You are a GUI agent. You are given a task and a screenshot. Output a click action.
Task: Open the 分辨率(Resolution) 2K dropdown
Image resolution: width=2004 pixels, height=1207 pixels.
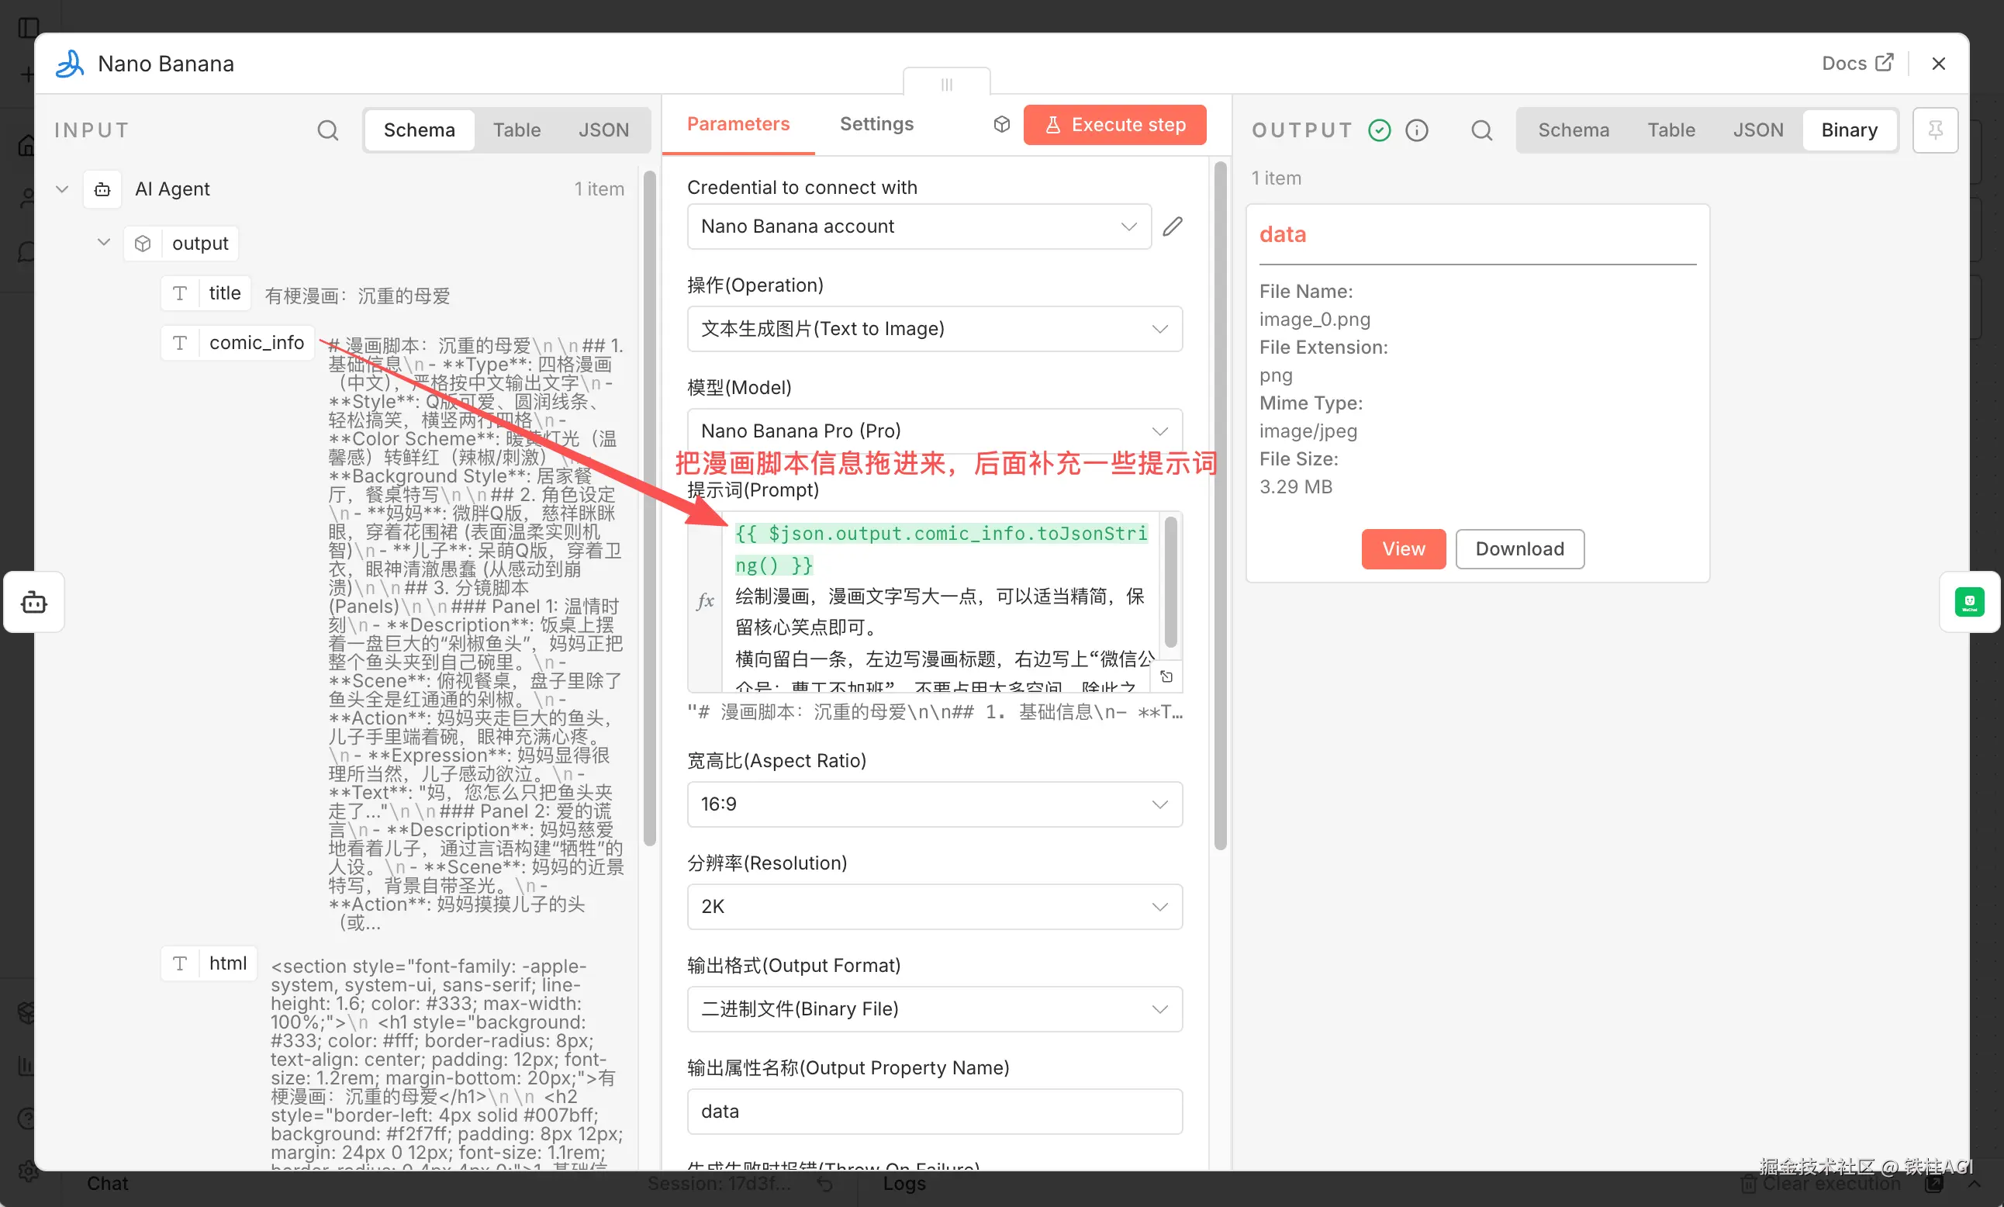pyautogui.click(x=934, y=906)
